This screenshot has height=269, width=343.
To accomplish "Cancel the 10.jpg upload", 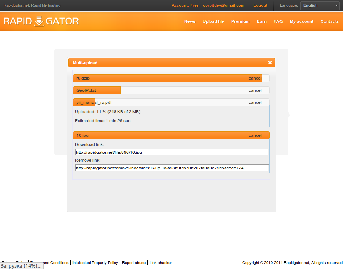I will coord(255,135).
